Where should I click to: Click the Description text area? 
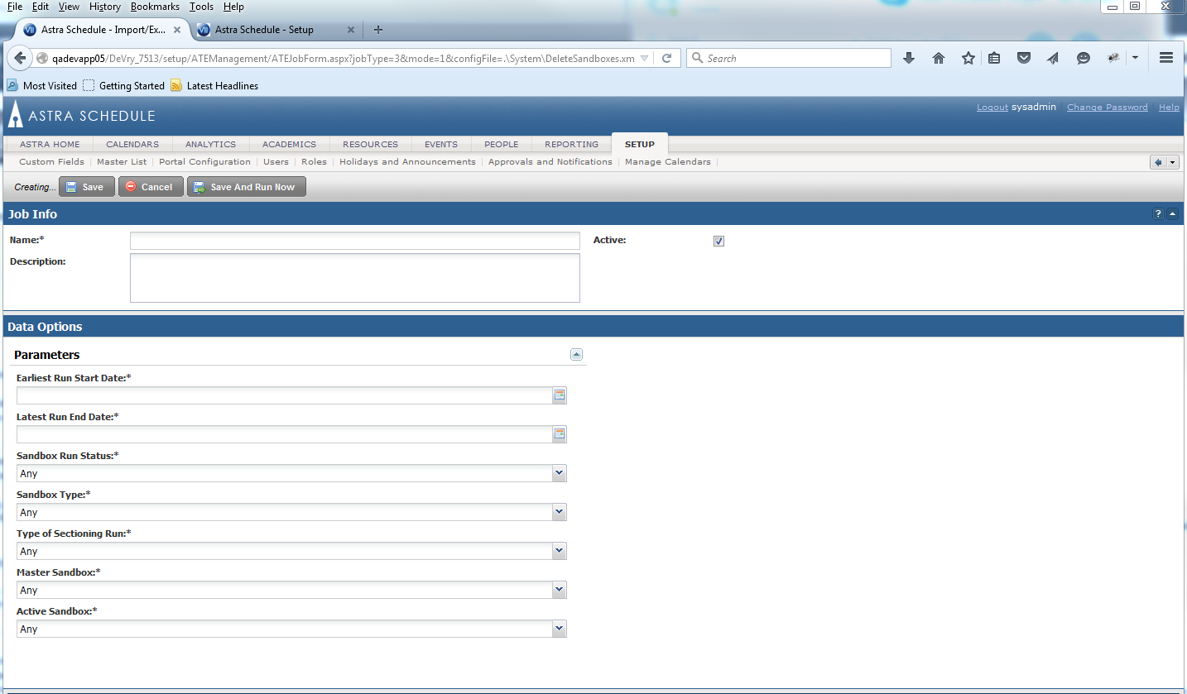(x=355, y=278)
